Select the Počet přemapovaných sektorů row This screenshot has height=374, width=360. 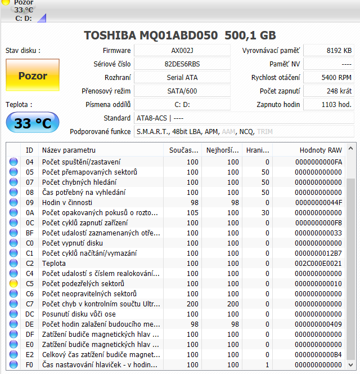(176, 172)
